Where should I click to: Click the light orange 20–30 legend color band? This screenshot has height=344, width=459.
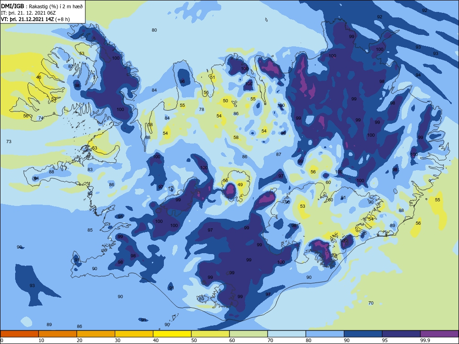click(x=96, y=334)
